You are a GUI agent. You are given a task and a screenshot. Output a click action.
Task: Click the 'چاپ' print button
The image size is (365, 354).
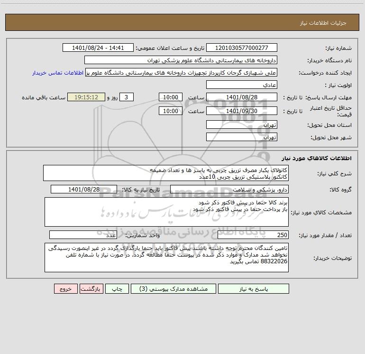tap(117, 288)
